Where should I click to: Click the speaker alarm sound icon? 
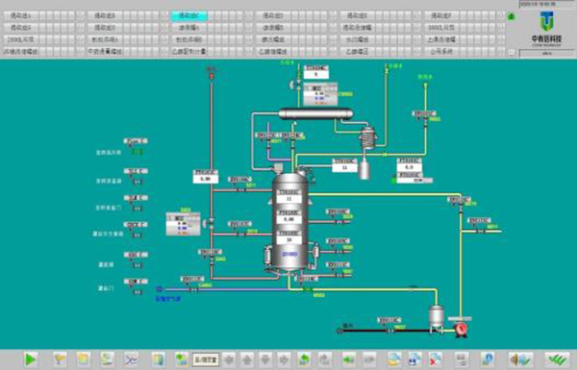click(x=520, y=359)
